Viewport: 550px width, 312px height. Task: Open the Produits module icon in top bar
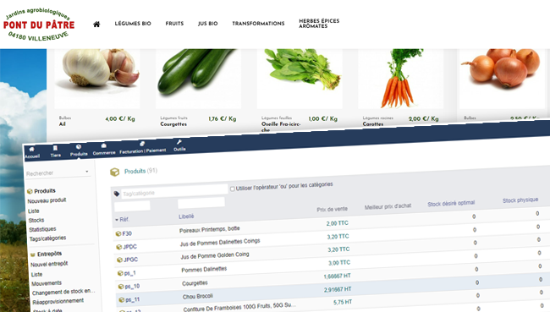[x=79, y=147]
